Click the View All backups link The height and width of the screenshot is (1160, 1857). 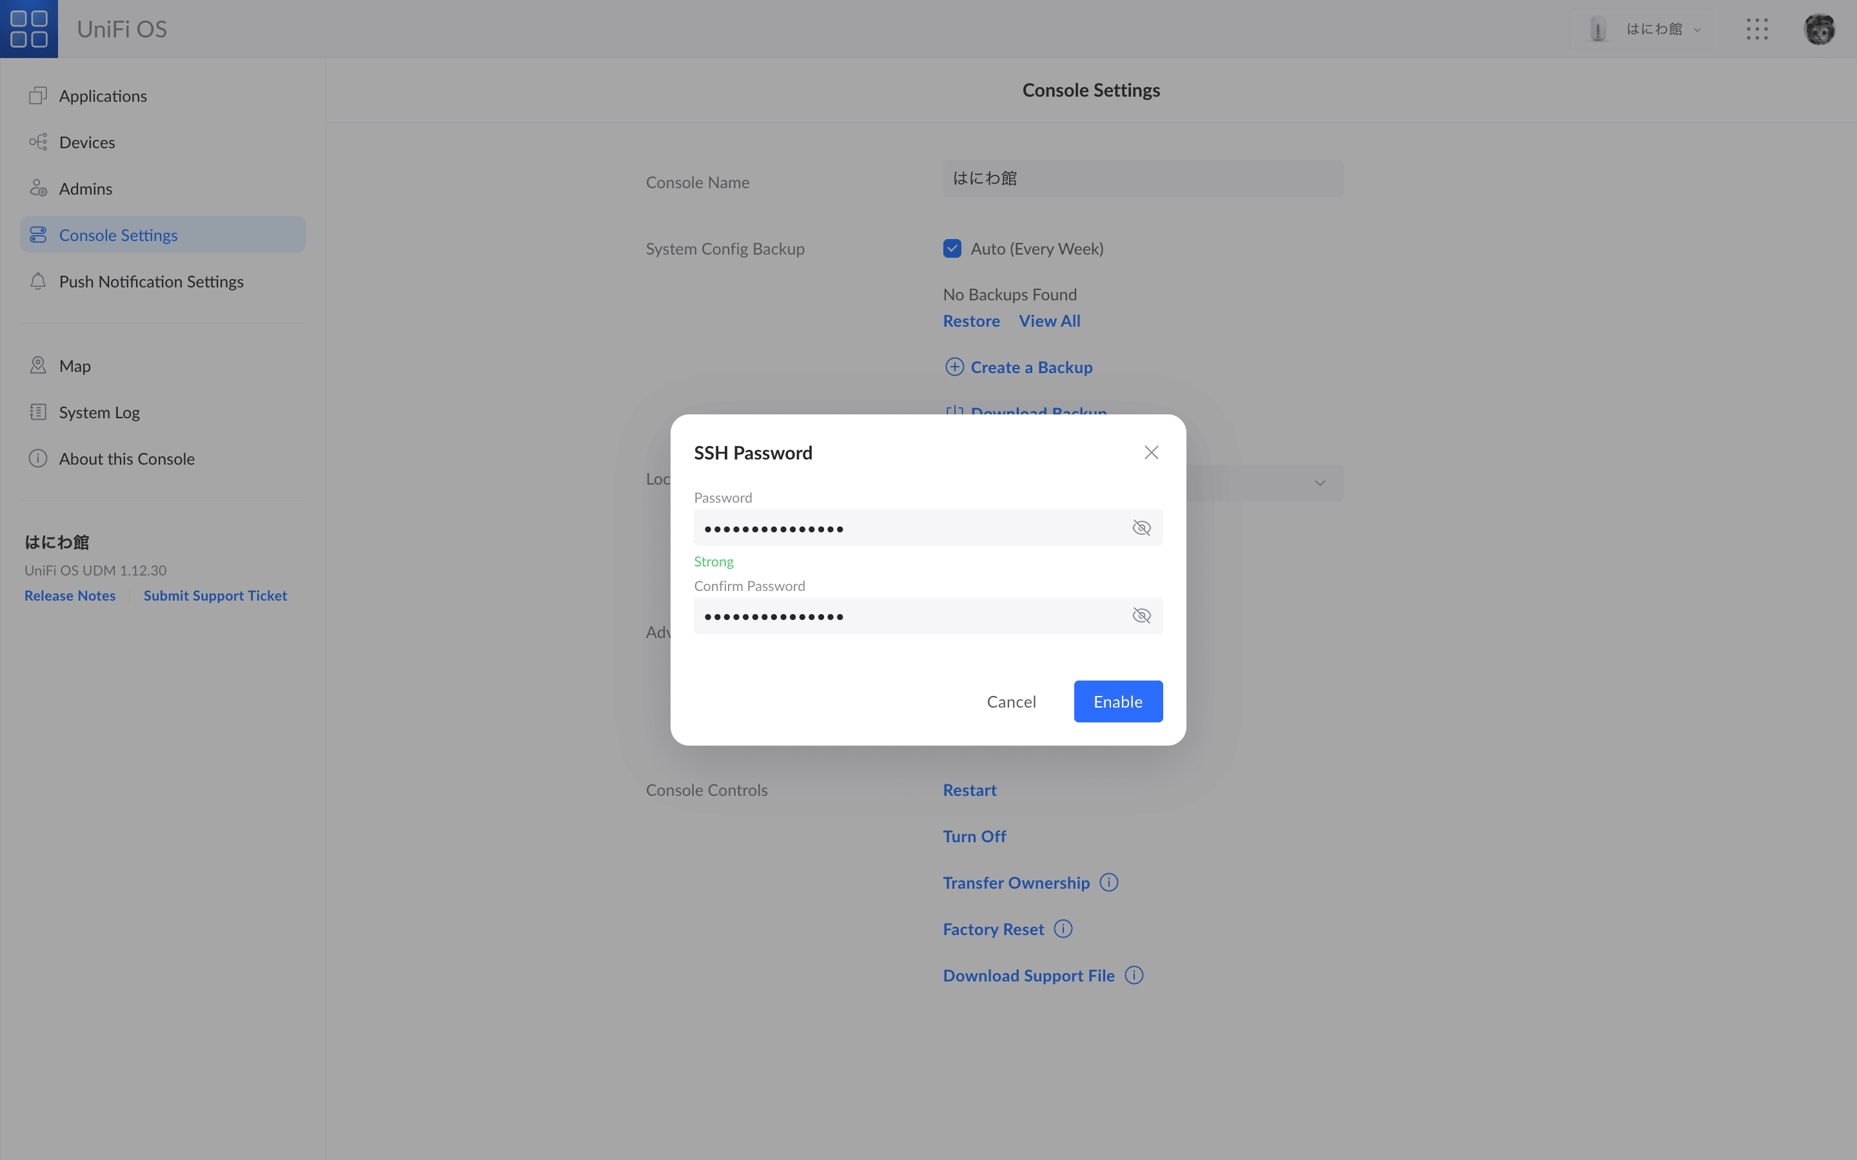[1049, 322]
